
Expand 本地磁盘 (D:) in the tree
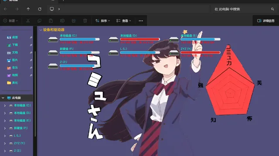pos(5,113)
